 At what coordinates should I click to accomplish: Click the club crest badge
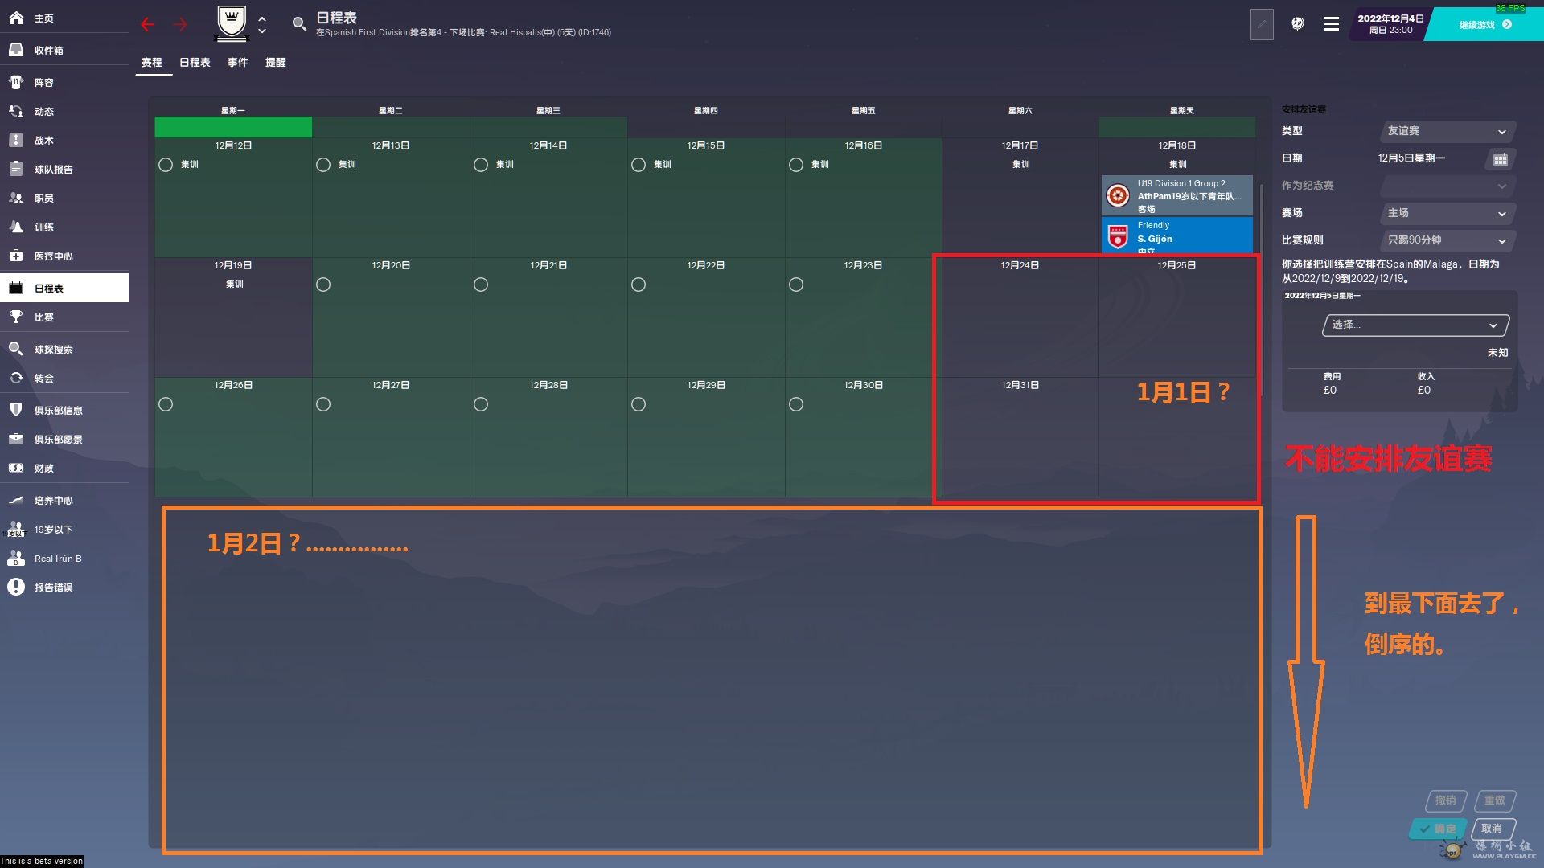pyautogui.click(x=232, y=23)
